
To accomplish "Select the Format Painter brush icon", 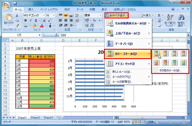I will pos(17,25).
